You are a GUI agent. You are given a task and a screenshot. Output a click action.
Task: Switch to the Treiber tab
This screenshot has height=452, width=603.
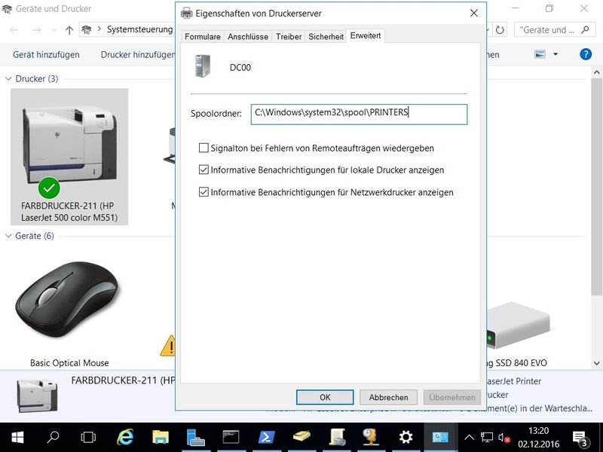pyautogui.click(x=289, y=36)
